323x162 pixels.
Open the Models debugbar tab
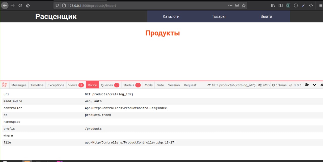[132, 85]
